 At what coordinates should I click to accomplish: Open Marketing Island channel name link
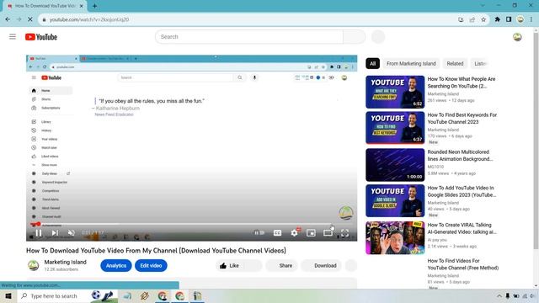pyautogui.click(x=66, y=262)
